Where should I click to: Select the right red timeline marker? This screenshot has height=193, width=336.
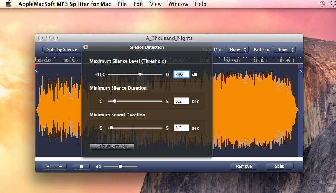point(297,65)
